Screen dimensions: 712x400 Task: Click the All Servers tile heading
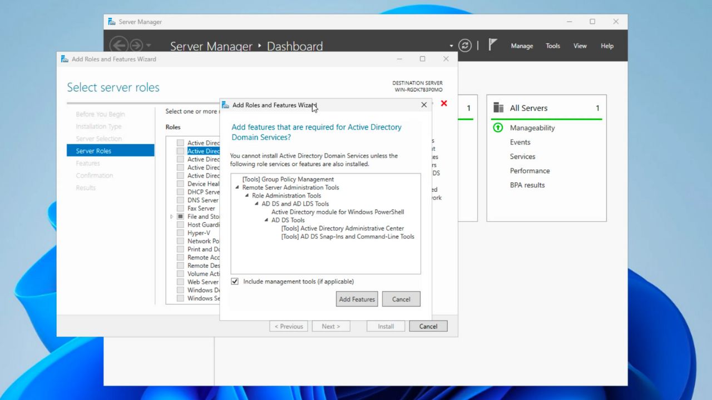click(x=528, y=108)
